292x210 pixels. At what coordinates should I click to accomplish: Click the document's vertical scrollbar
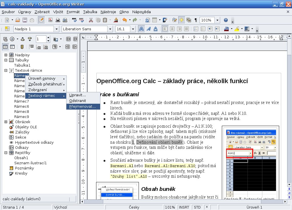[x=289, y=110]
